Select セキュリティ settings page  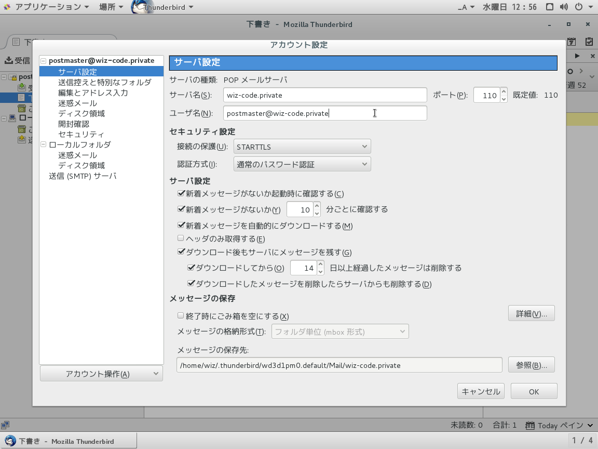coord(81,134)
